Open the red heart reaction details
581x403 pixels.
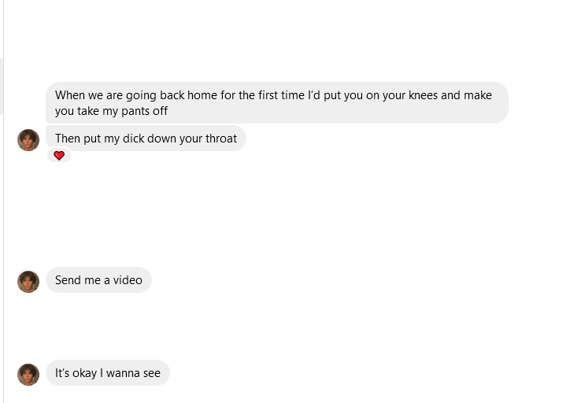coord(59,155)
